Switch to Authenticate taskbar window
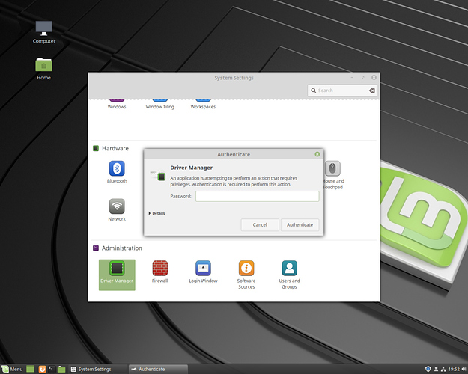 coord(158,369)
